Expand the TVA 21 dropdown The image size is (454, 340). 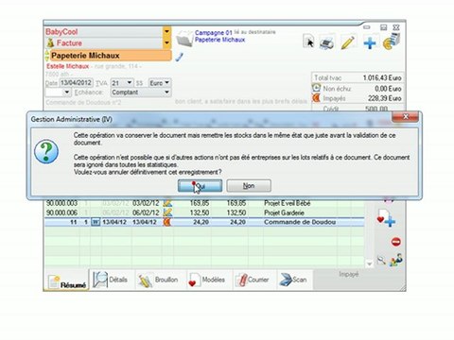[x=130, y=83]
